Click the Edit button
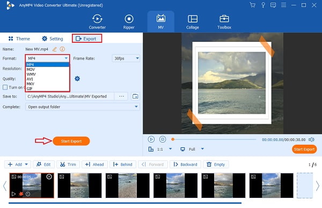Viewport: 322px width, 208px height. 43,165
